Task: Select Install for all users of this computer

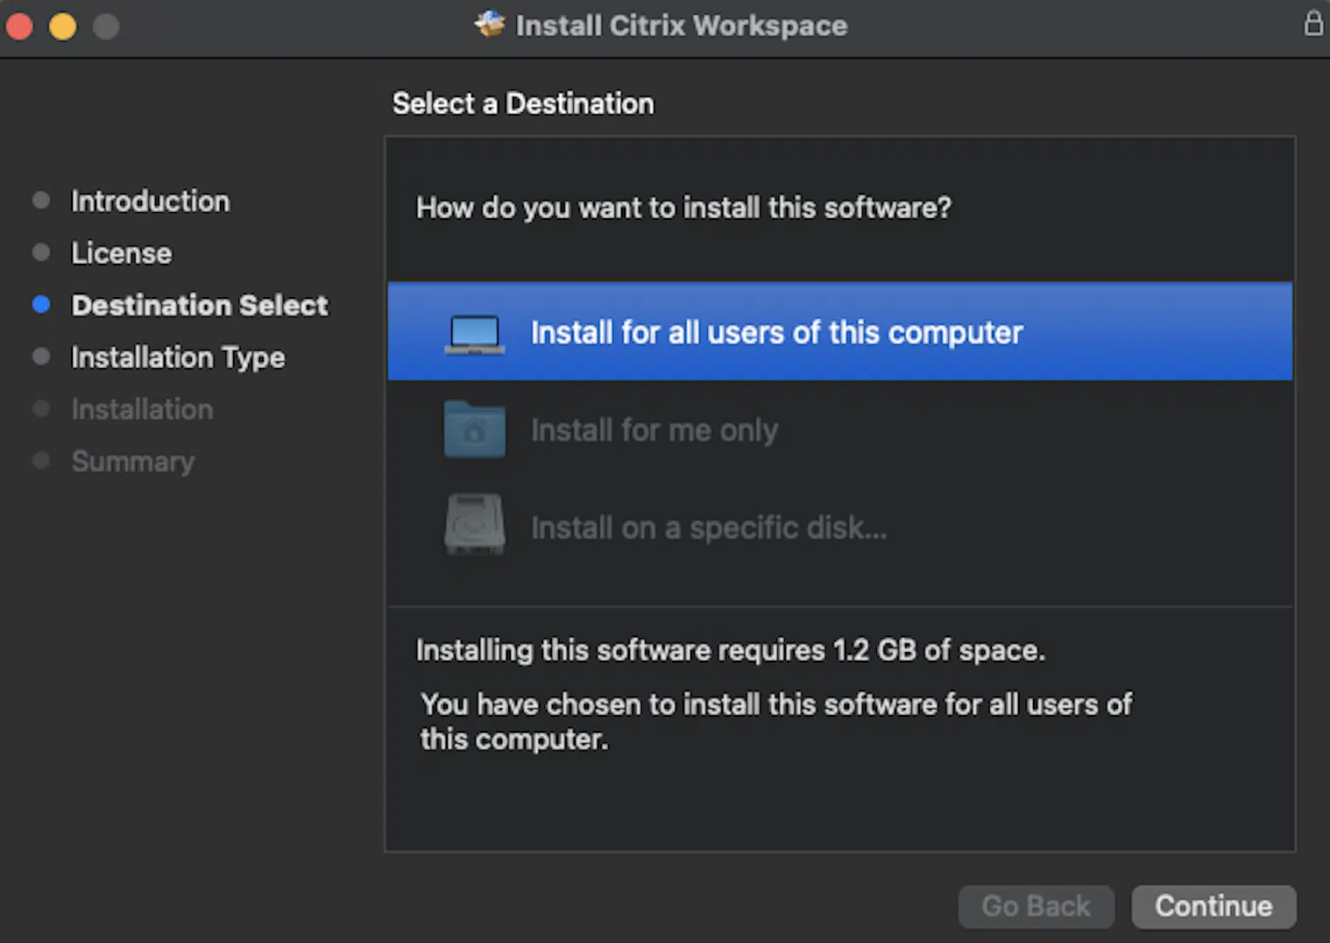Action: pos(839,331)
